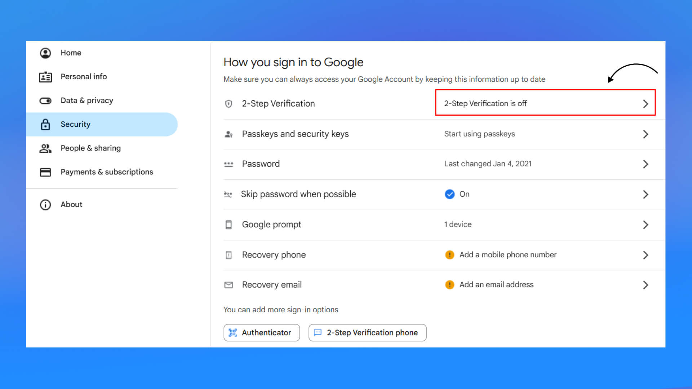The height and width of the screenshot is (389, 692).
Task: Click the Home sidebar icon
Action: pos(46,52)
